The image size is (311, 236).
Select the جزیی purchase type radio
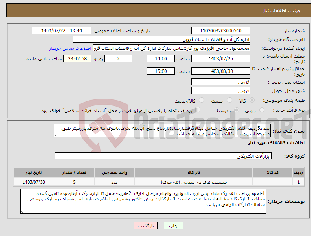[262, 110]
